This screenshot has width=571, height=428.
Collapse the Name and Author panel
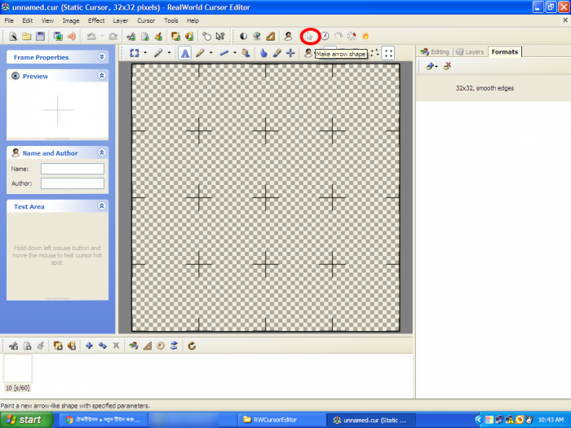pos(102,152)
